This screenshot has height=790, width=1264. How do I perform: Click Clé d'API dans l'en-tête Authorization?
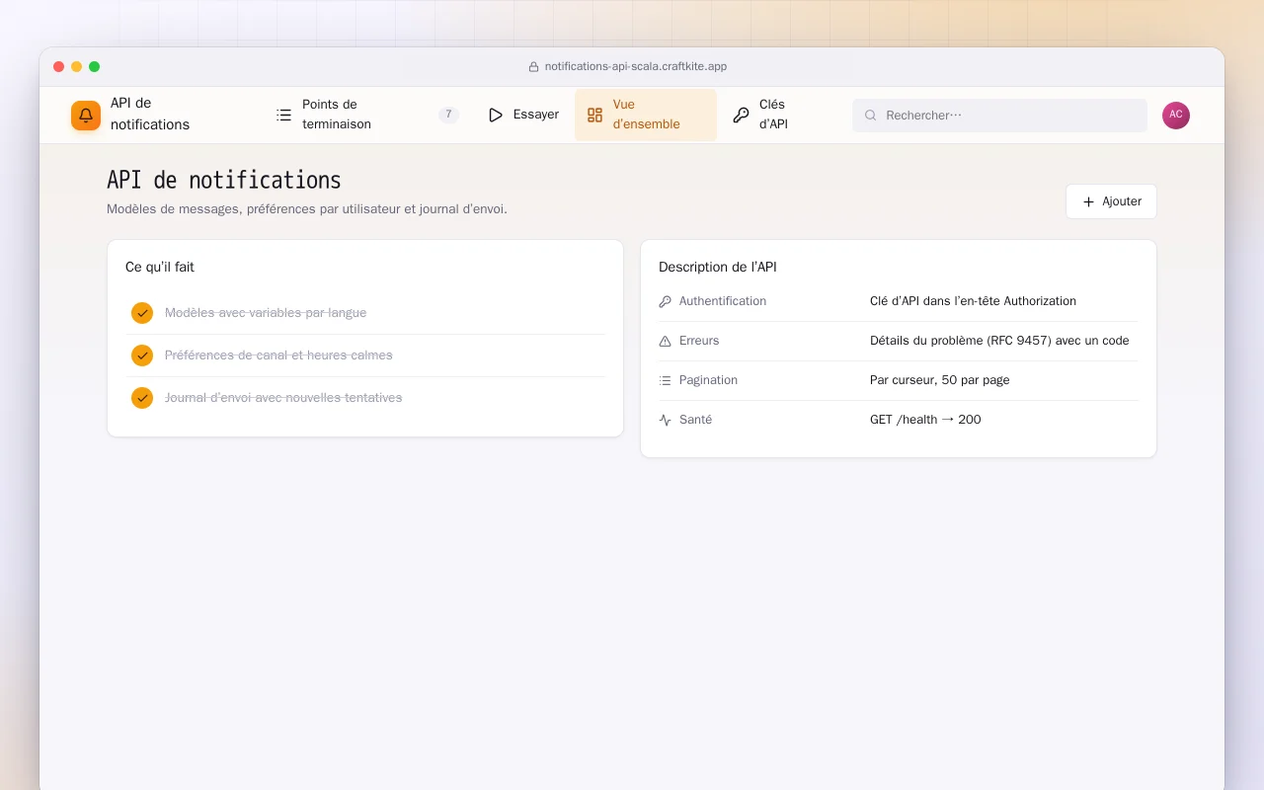coord(973,301)
